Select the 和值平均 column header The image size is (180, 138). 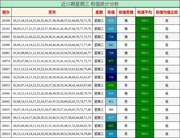coord(145,12)
